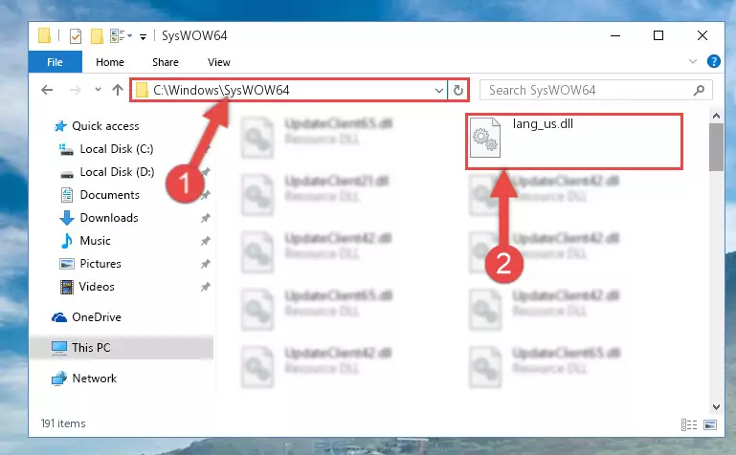The image size is (736, 455).
Task: Open Videos in the sidebar
Action: tap(97, 287)
